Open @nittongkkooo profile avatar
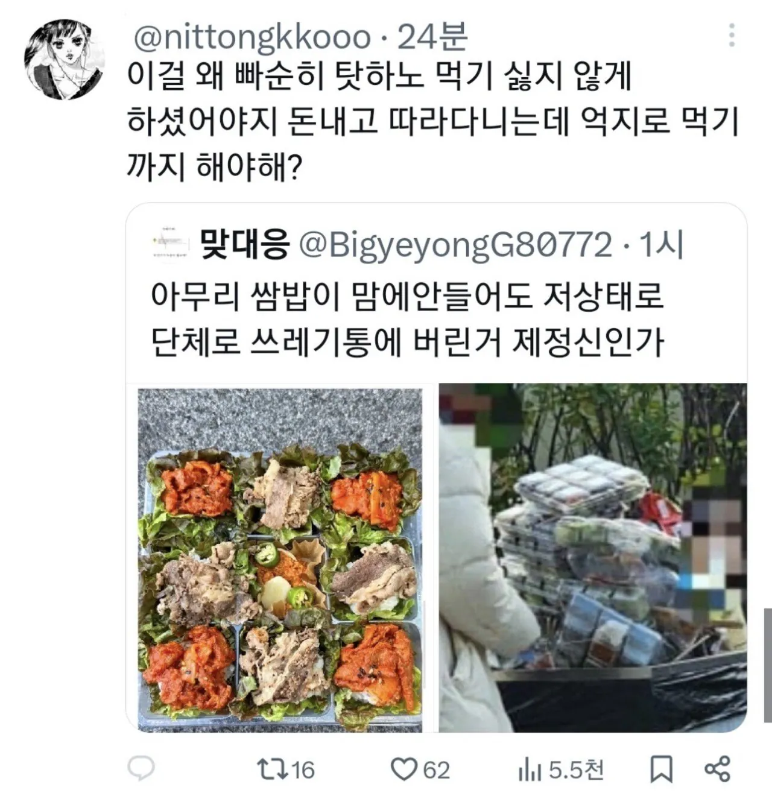Image resolution: width=772 pixels, height=796 pixels. point(64,59)
